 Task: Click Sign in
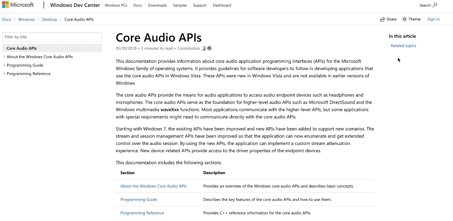tap(433, 19)
